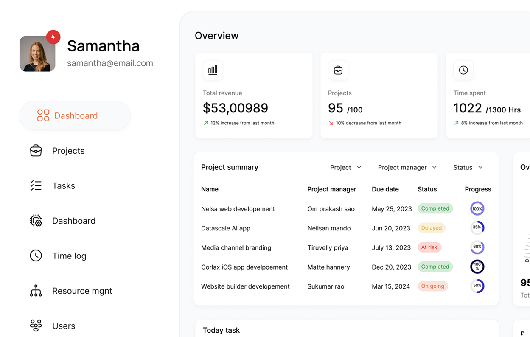Click green up arrow beside 8% increase
The image size is (530, 337).
tap(456, 123)
